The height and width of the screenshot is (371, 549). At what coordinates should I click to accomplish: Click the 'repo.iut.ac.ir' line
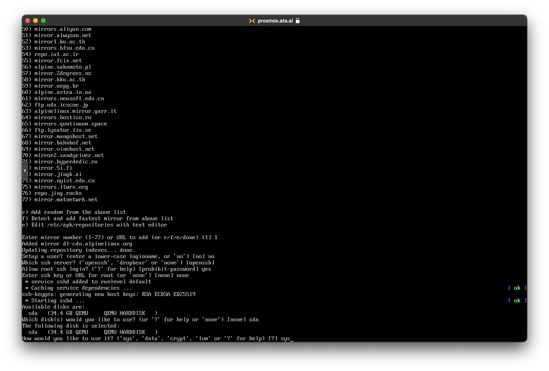click(x=50, y=54)
